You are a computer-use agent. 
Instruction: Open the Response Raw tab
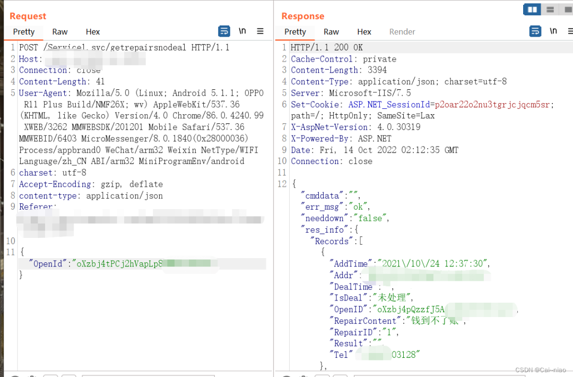pos(331,32)
